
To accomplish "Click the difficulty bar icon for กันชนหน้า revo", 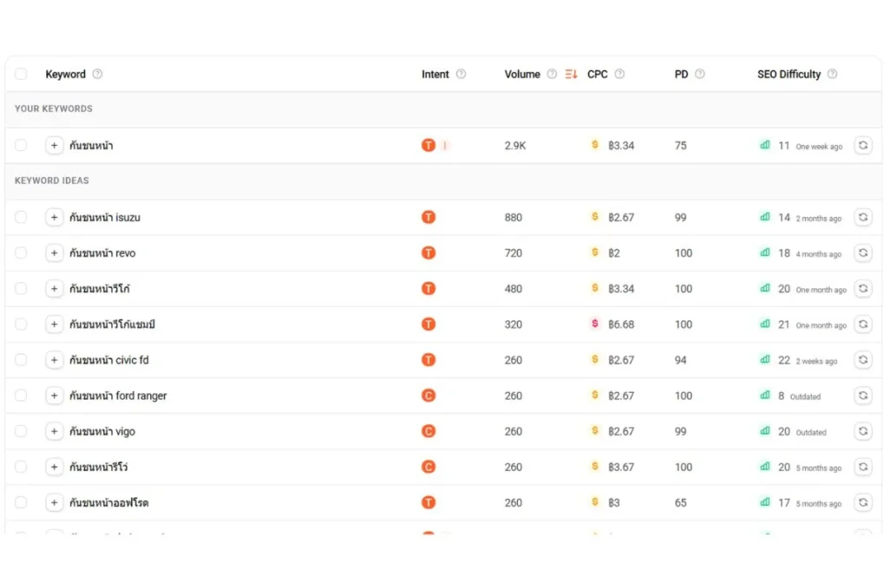I will 765,253.
